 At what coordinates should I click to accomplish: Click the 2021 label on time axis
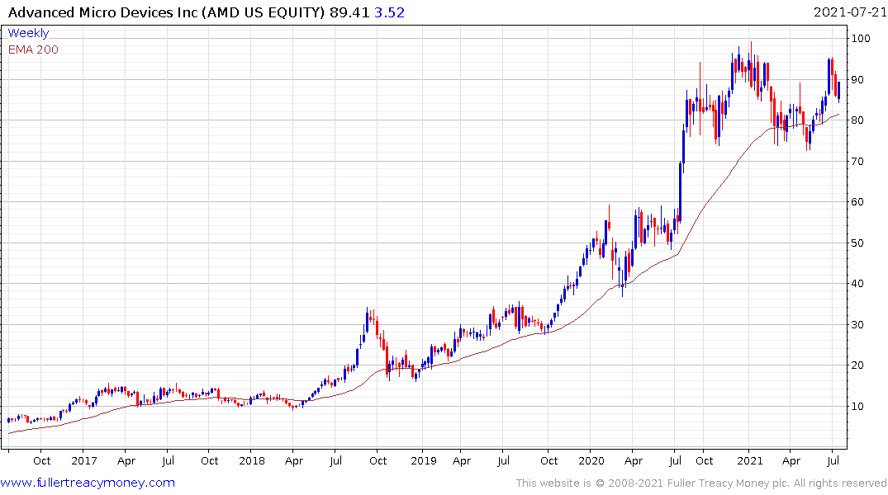(750, 460)
